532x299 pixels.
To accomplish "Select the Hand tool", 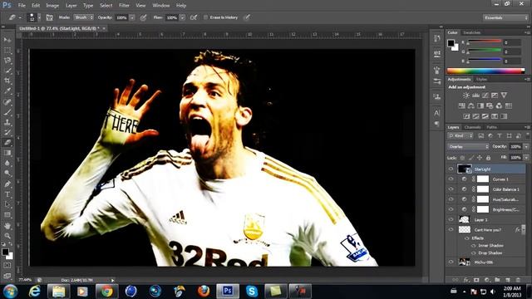I will point(7,225).
